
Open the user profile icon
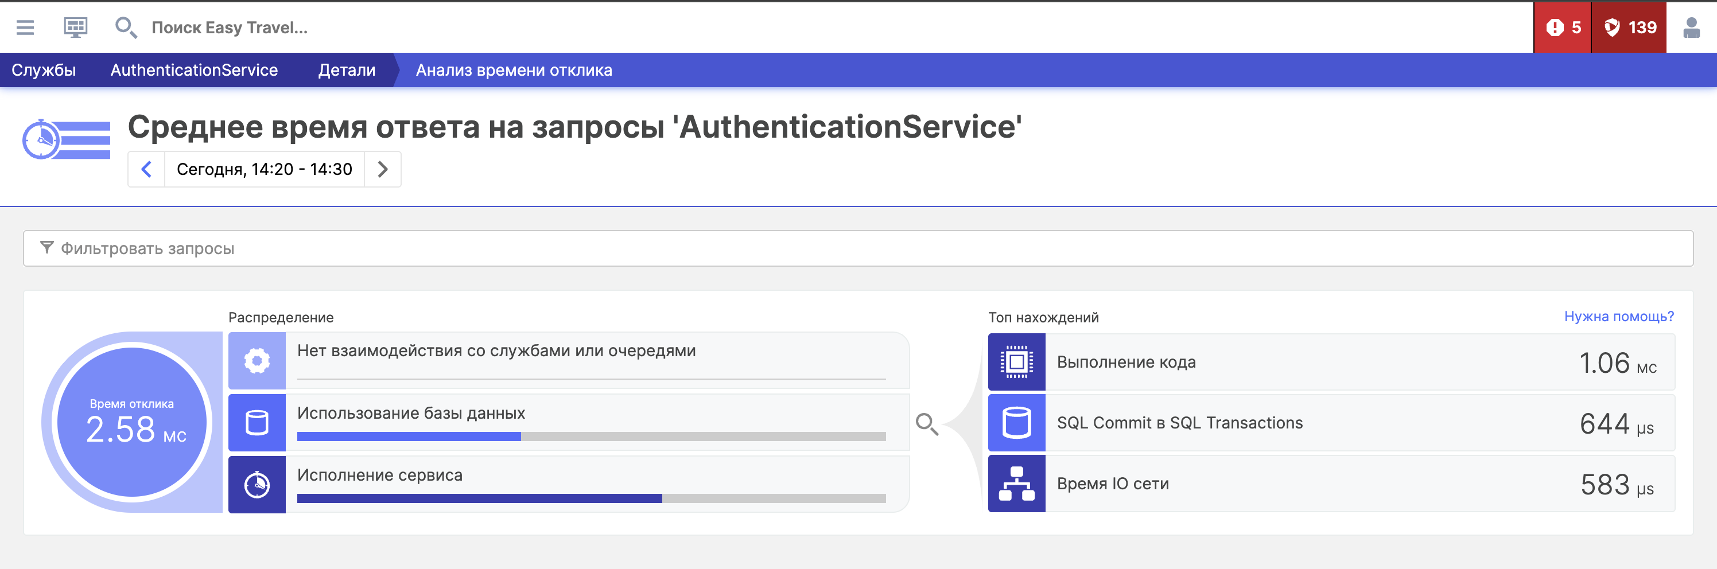[1691, 28]
